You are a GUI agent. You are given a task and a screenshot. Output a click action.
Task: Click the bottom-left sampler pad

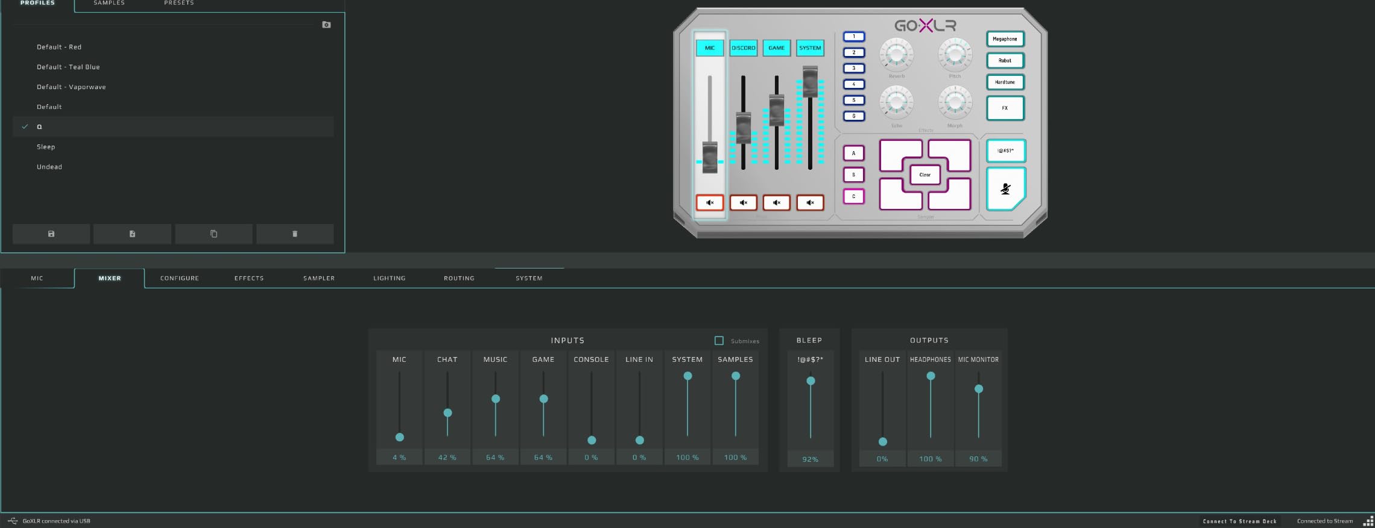click(x=897, y=196)
